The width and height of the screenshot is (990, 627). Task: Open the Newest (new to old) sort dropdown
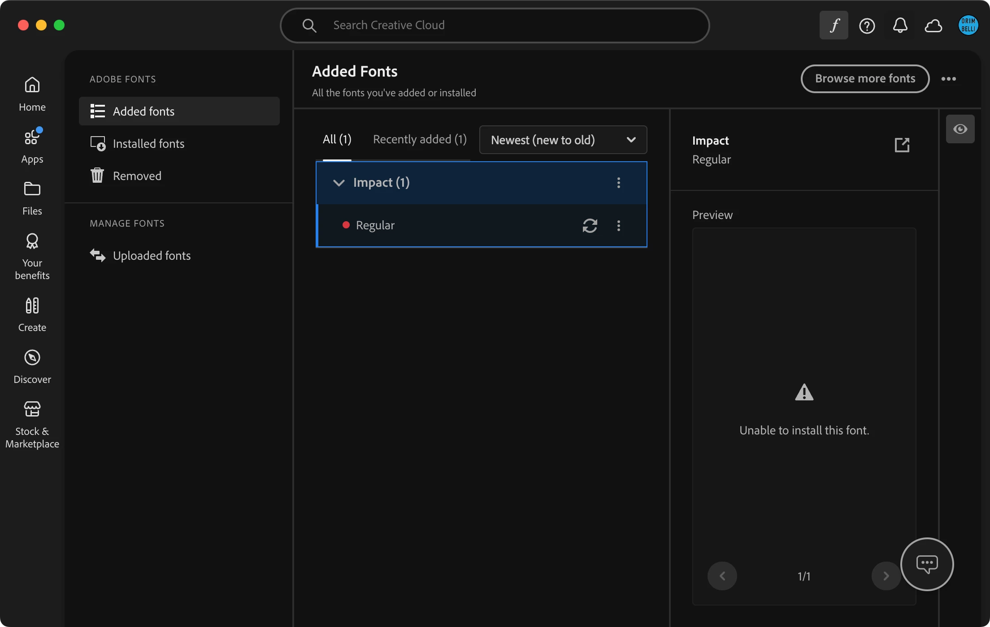[x=563, y=140]
